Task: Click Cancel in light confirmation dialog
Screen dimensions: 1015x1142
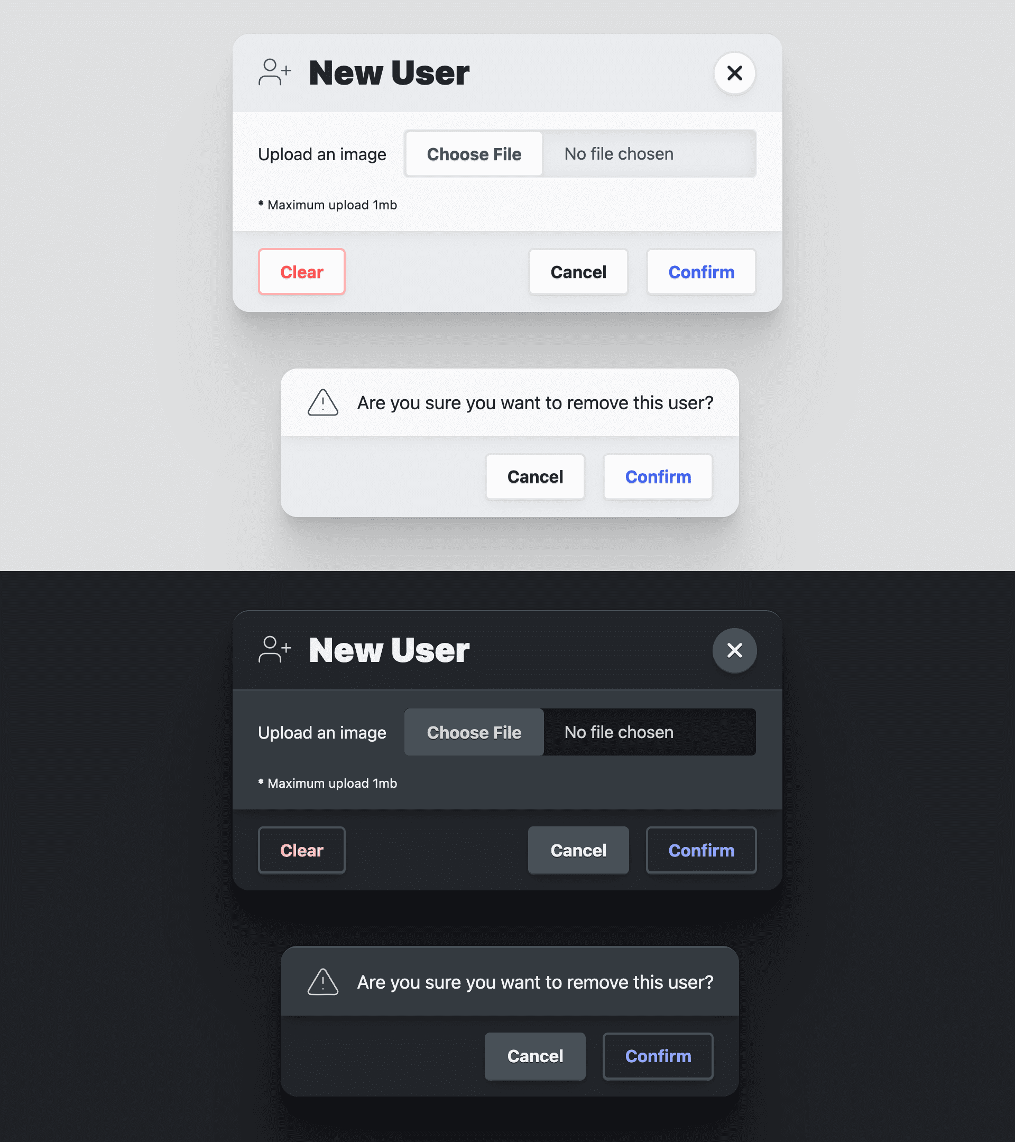Action: (535, 477)
